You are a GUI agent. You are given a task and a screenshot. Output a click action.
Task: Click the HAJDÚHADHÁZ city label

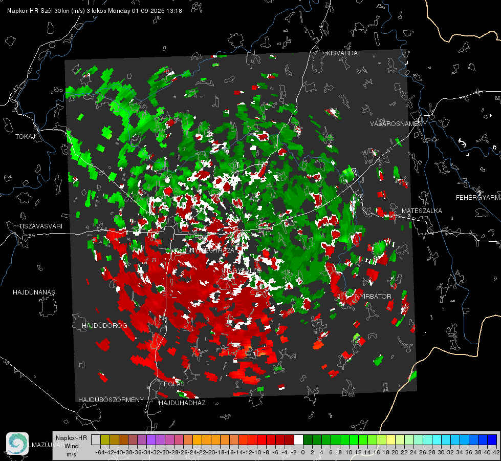(x=182, y=403)
